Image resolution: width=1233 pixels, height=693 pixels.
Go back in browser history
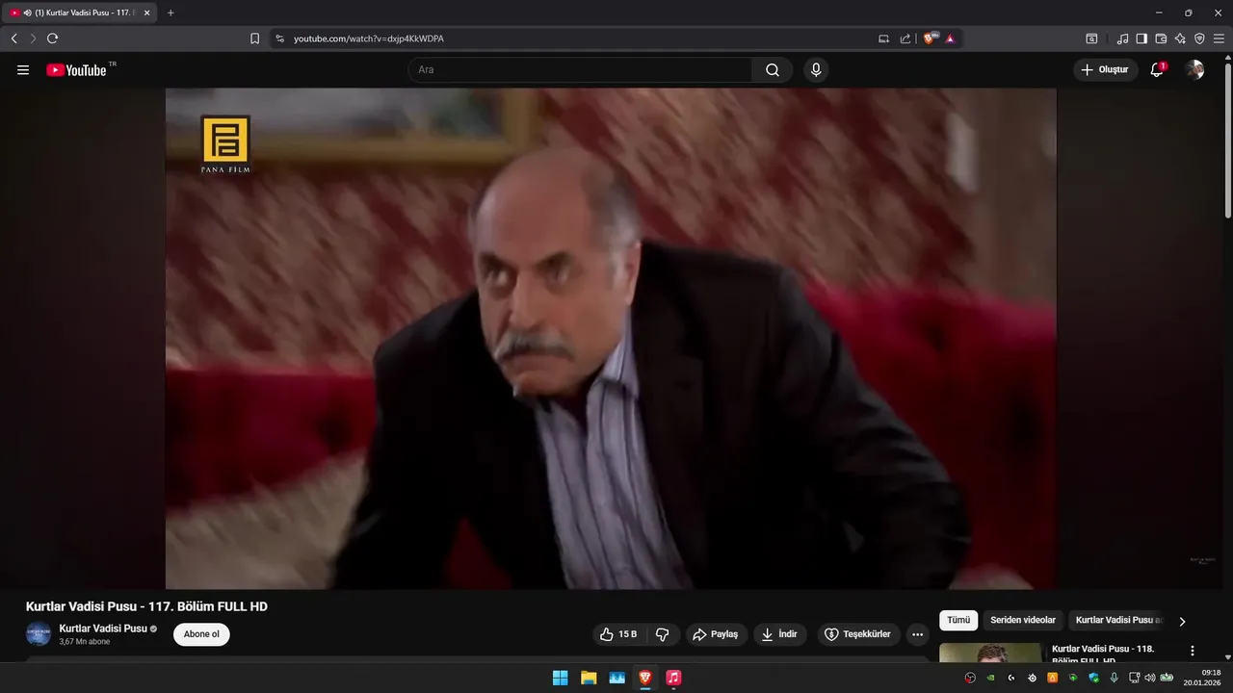tap(14, 38)
